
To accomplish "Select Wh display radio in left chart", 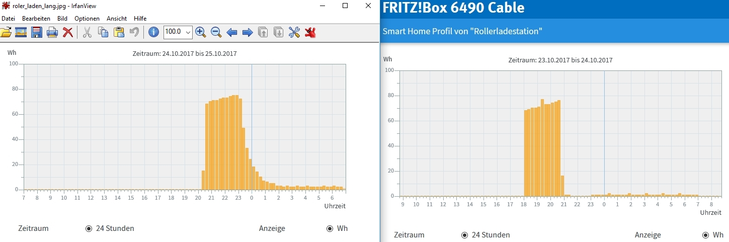I will tap(330, 228).
